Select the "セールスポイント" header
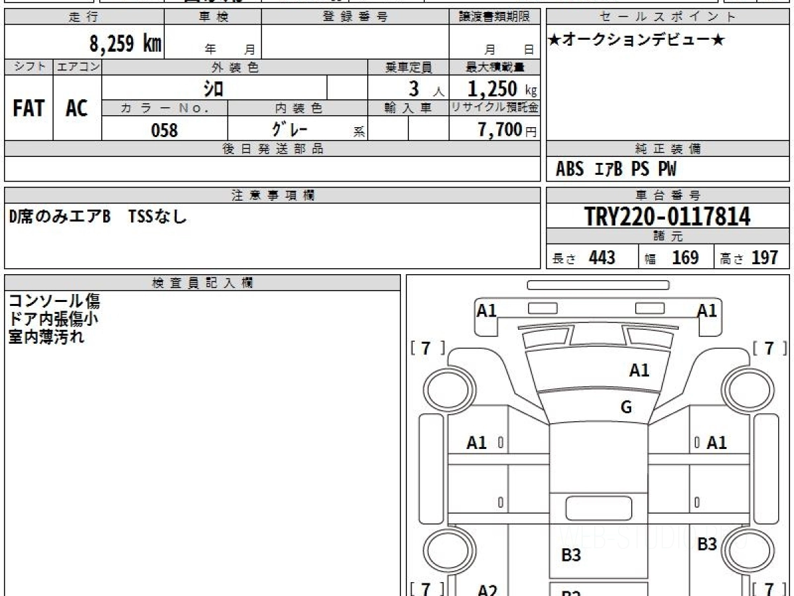Screen dimensions: 794x596 pos(668,17)
